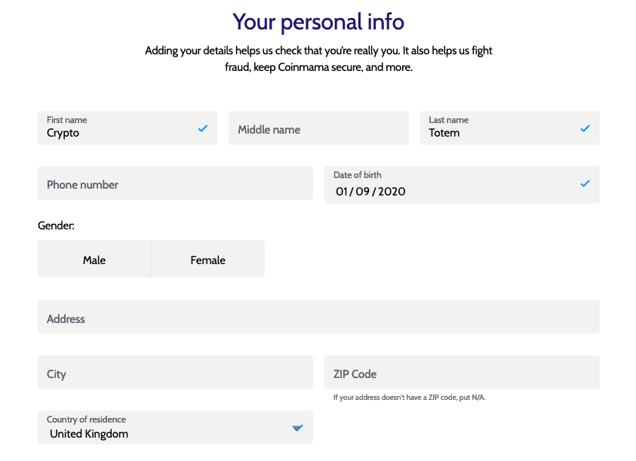Click the ZIP Code field
The image size is (636, 461).
(462, 373)
